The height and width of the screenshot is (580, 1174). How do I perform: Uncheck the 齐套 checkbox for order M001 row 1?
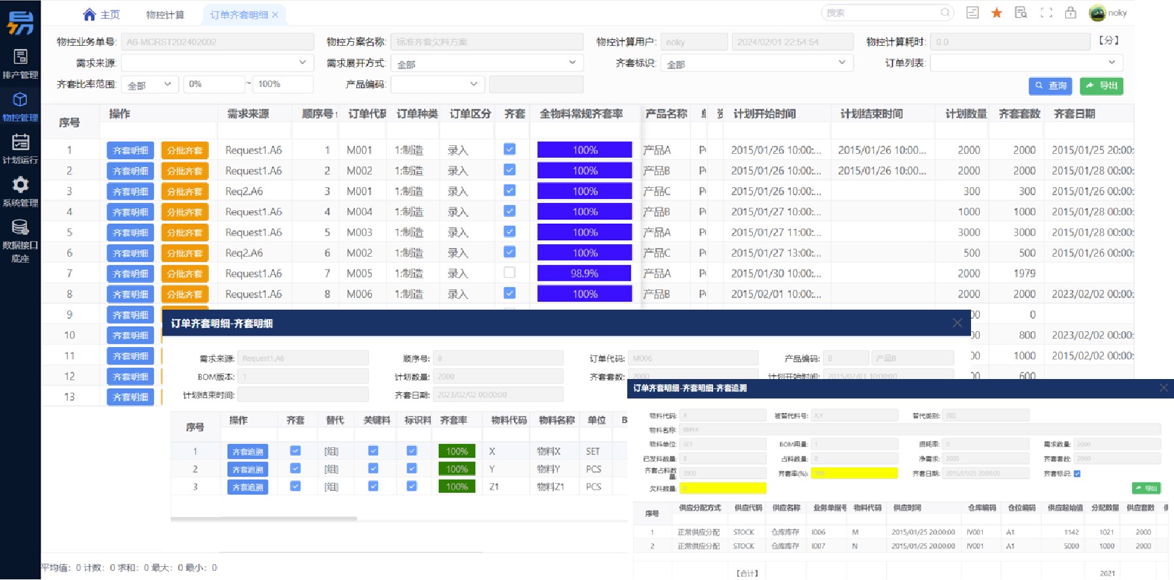(x=509, y=149)
